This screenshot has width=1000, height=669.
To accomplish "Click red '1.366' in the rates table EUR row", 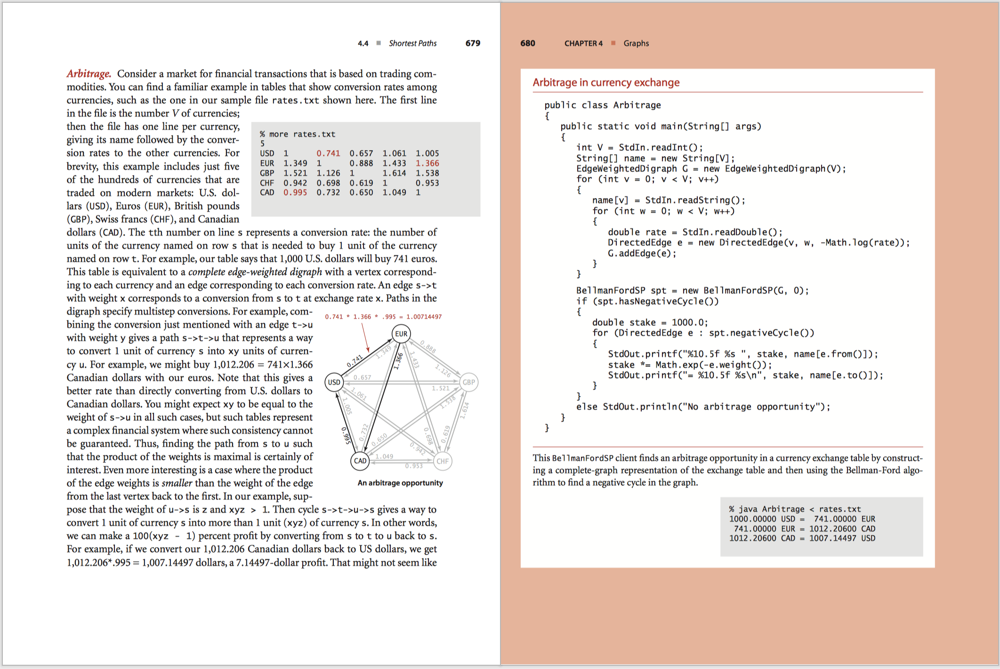I will (x=427, y=163).
